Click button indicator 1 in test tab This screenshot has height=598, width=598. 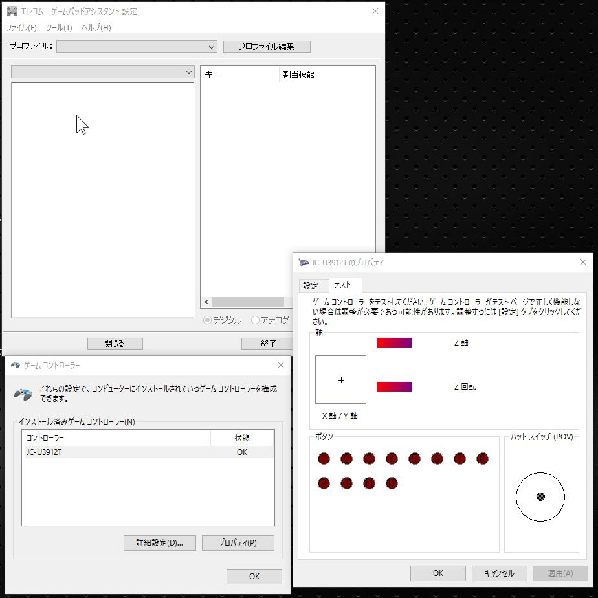pos(324,458)
